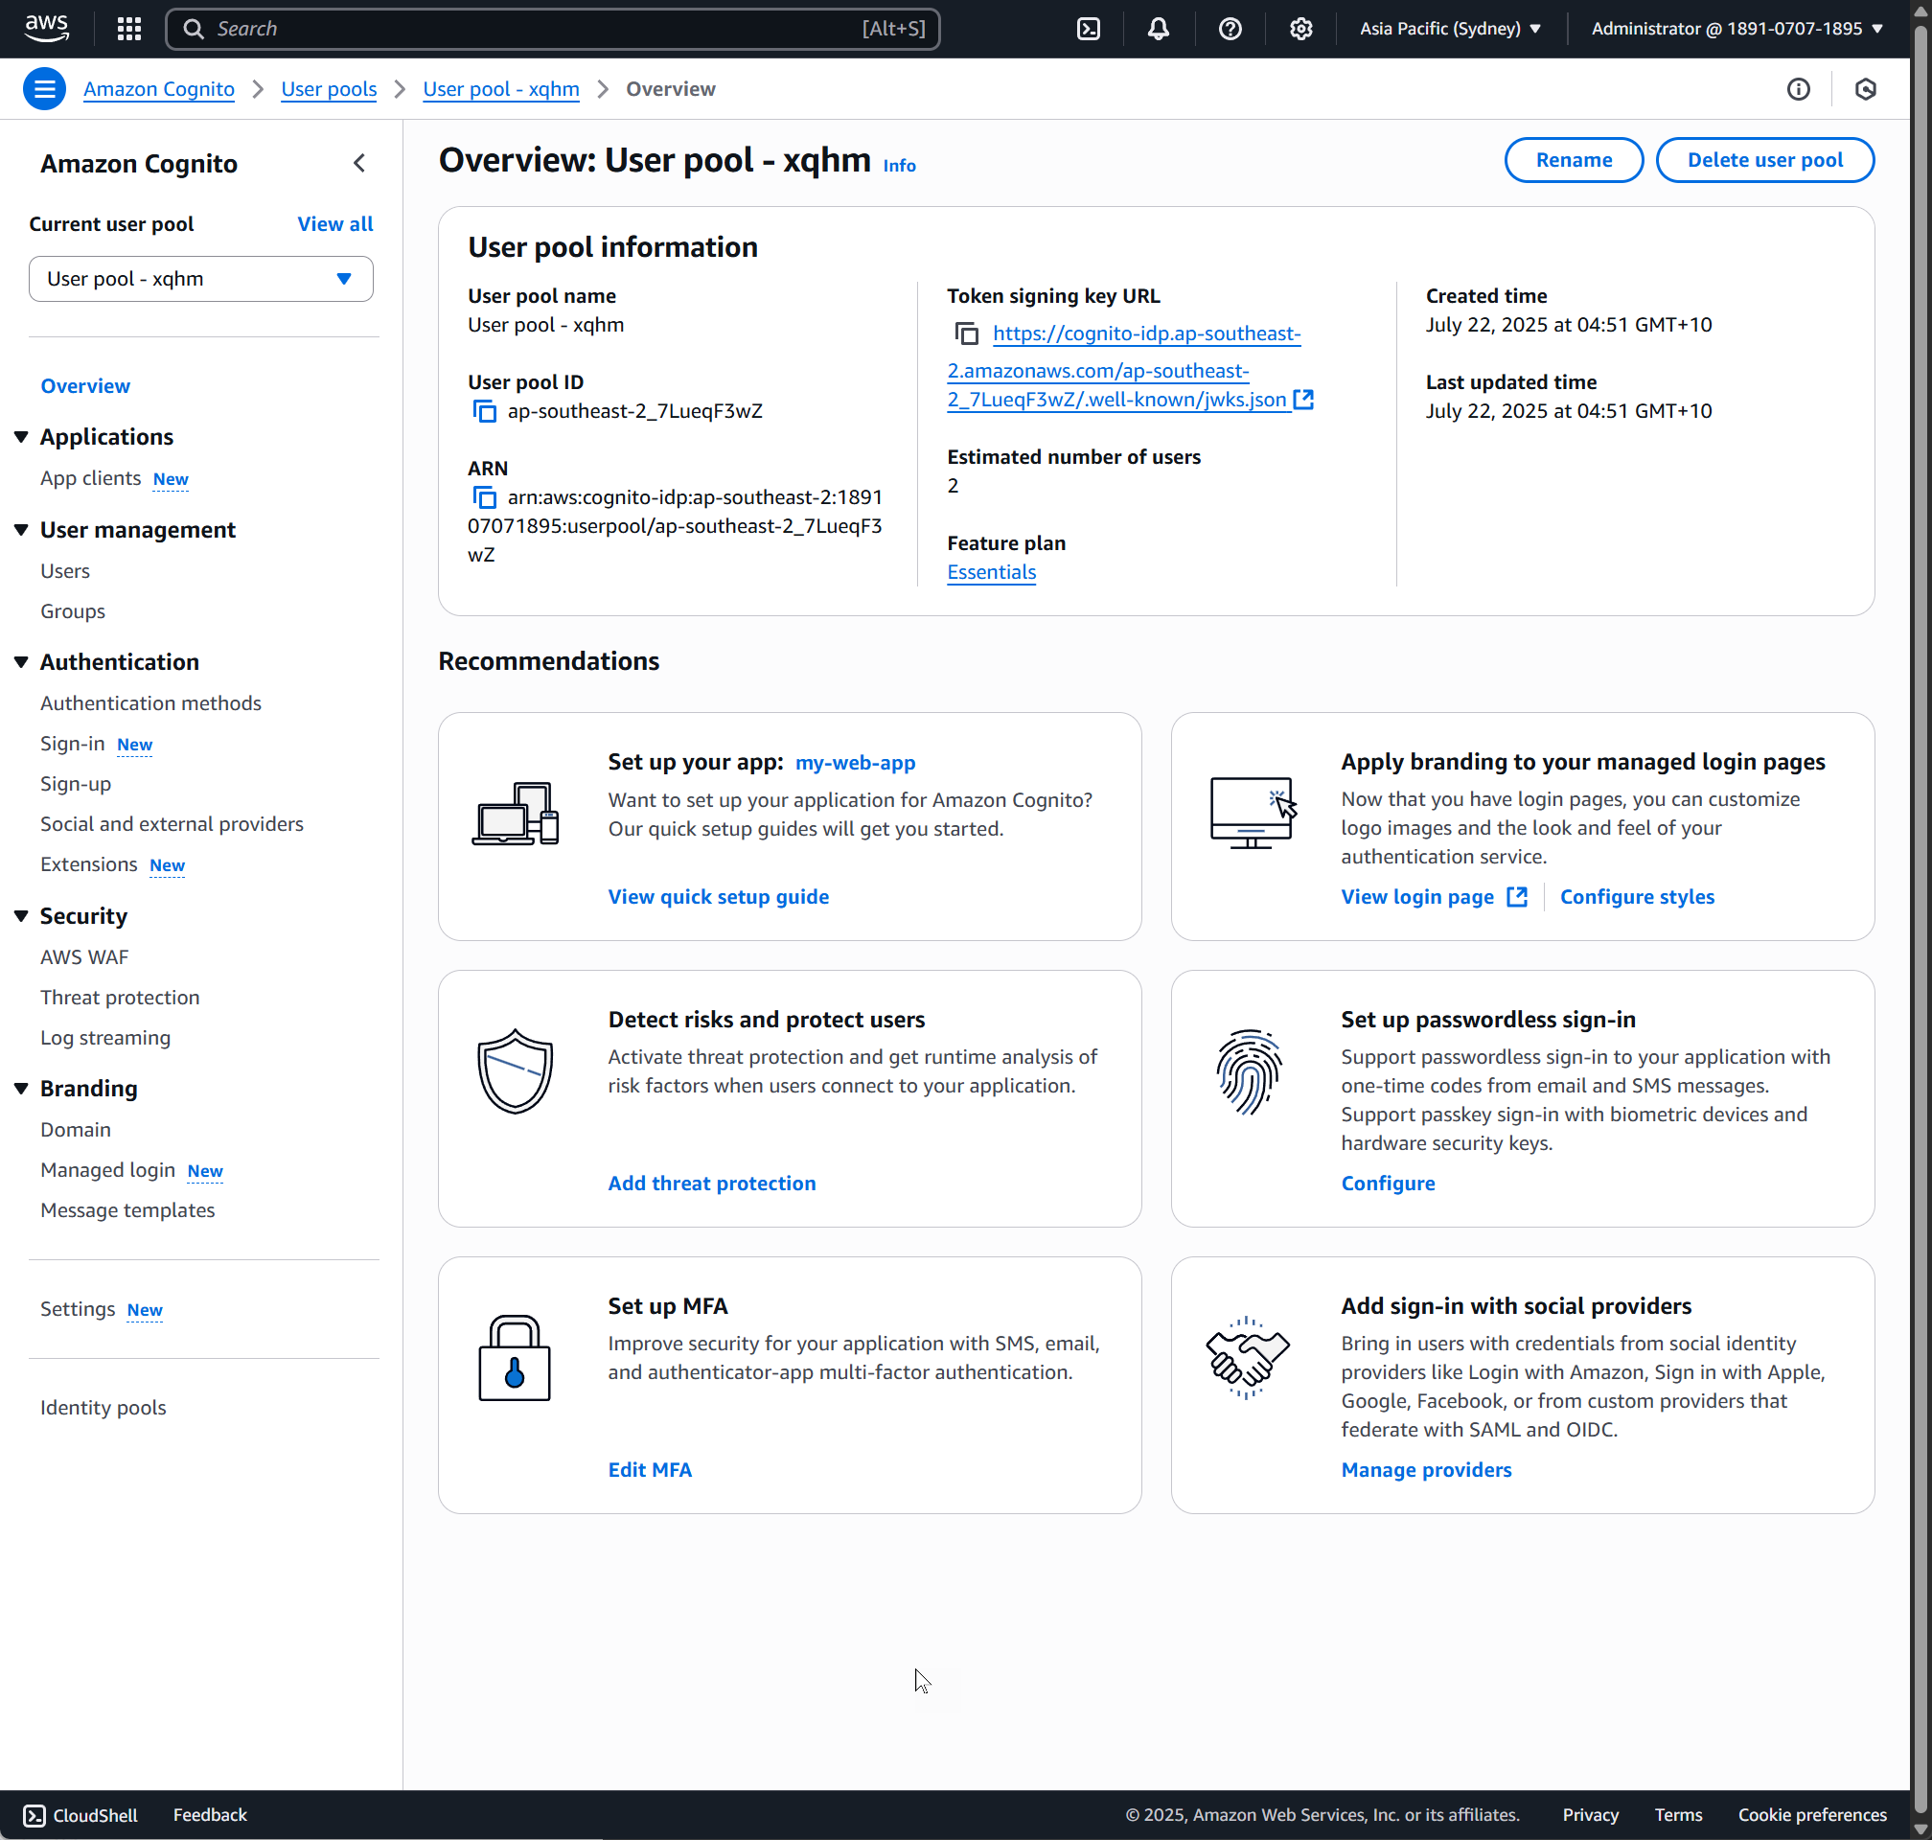Screen dimensions: 1932x1840
Task: Copy the User pool ID value
Action: point(485,411)
